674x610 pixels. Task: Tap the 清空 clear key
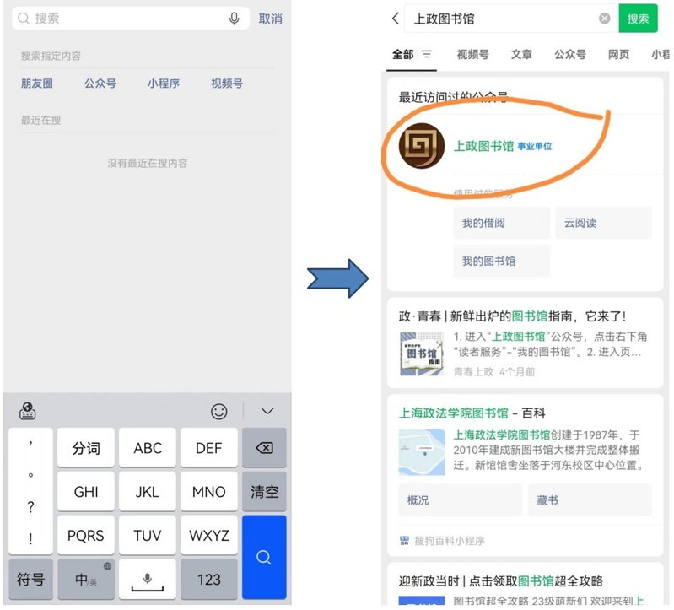pyautogui.click(x=264, y=491)
